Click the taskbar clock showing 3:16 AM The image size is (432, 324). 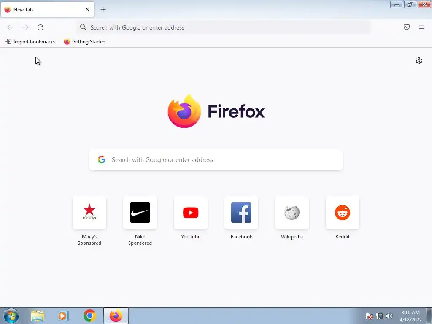point(410,316)
